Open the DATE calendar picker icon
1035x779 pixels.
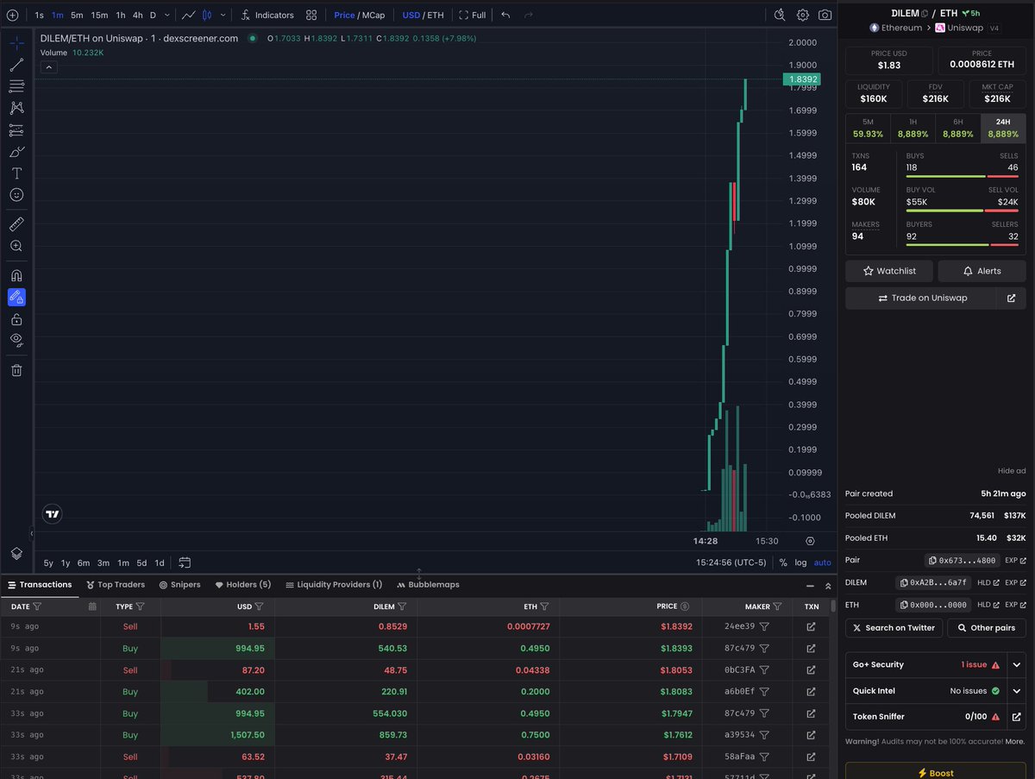tap(92, 606)
